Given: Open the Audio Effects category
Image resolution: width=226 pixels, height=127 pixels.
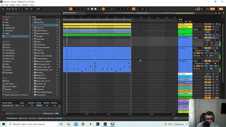Looking at the screenshot, I should click(10, 53).
